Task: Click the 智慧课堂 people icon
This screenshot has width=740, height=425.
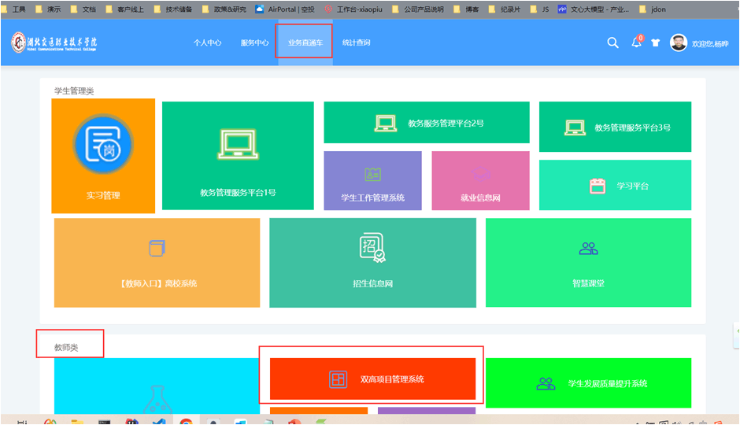Action: pyautogui.click(x=588, y=249)
